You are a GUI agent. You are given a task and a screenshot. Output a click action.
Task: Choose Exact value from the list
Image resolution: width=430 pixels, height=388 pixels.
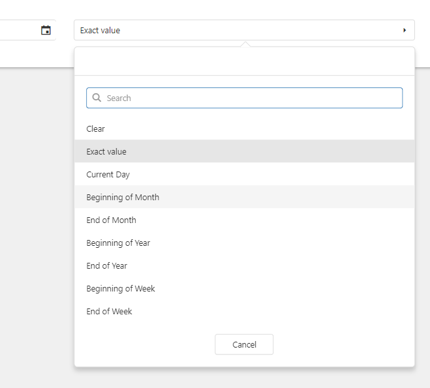244,151
